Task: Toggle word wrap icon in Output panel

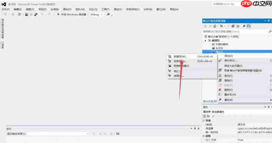Action: [x=118, y=134]
